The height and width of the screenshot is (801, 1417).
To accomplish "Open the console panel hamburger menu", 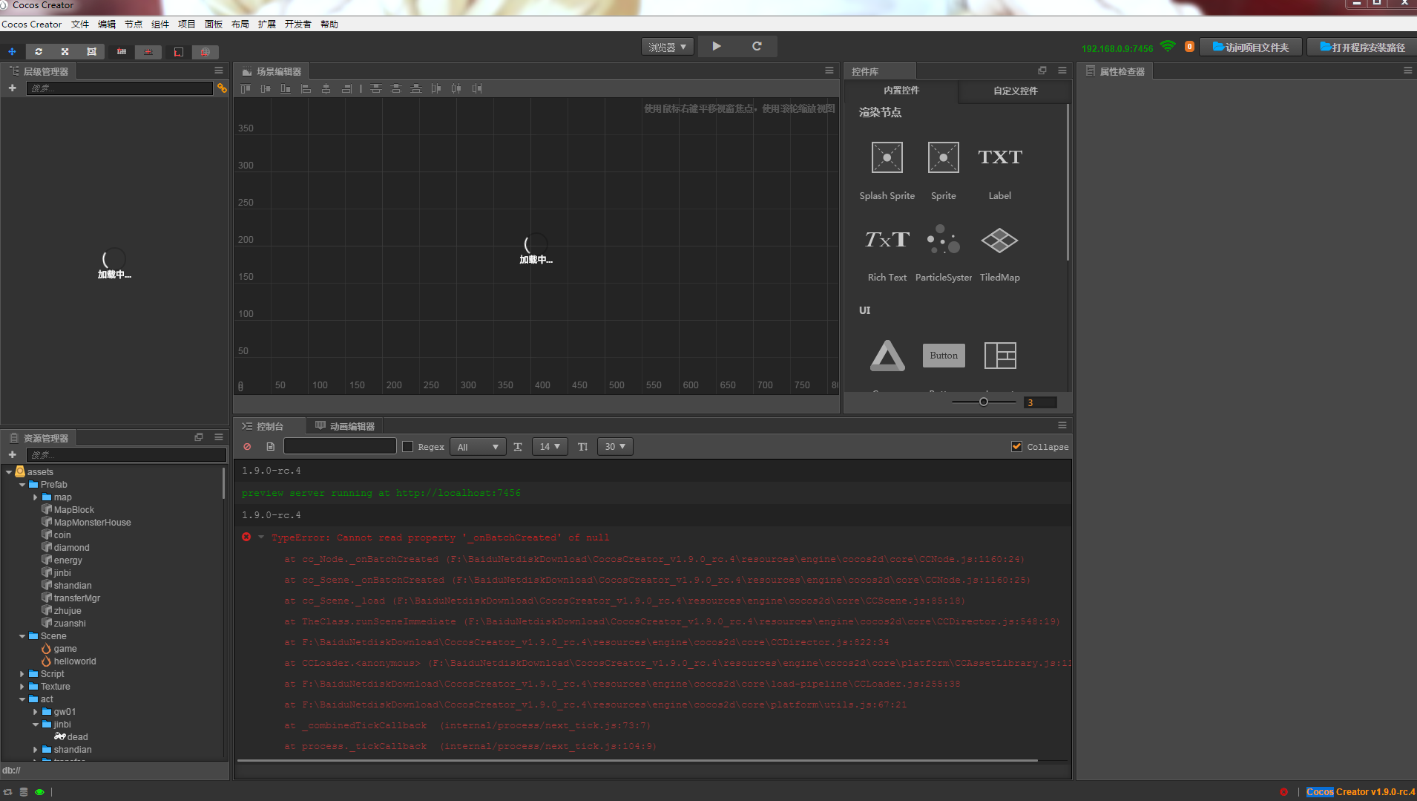I will click(x=1062, y=425).
